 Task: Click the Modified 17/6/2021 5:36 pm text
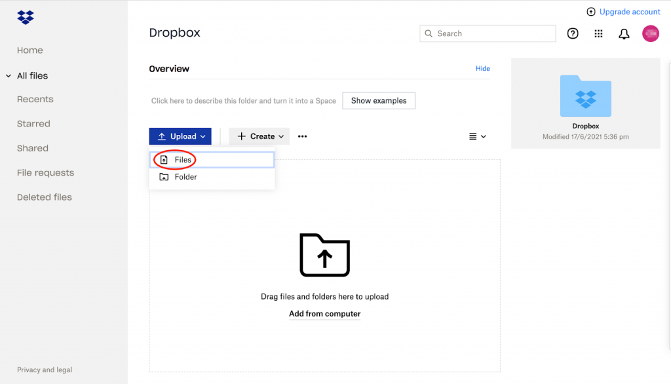tap(585, 137)
